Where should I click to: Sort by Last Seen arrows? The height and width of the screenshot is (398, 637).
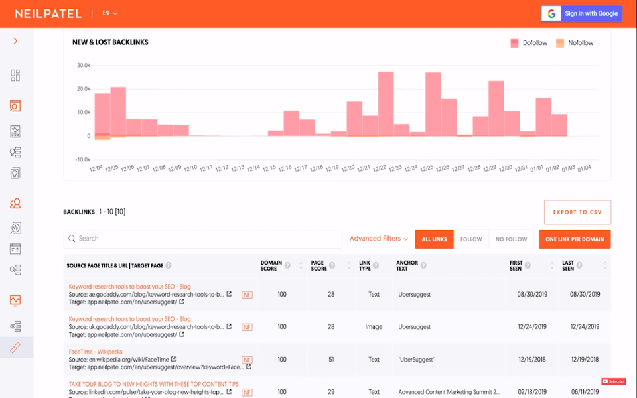pos(605,265)
